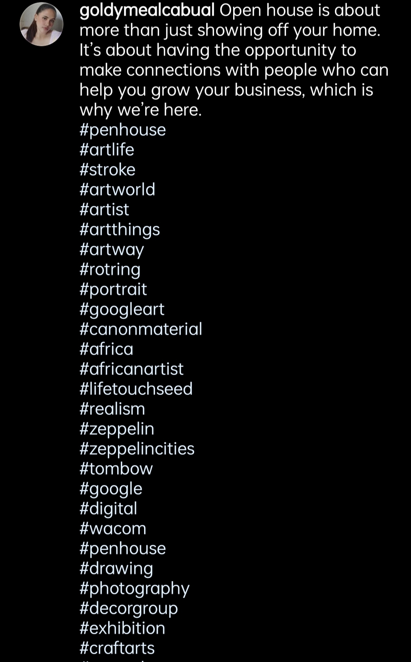Open the #portrait hashtag
411x662 pixels.
[x=113, y=289]
